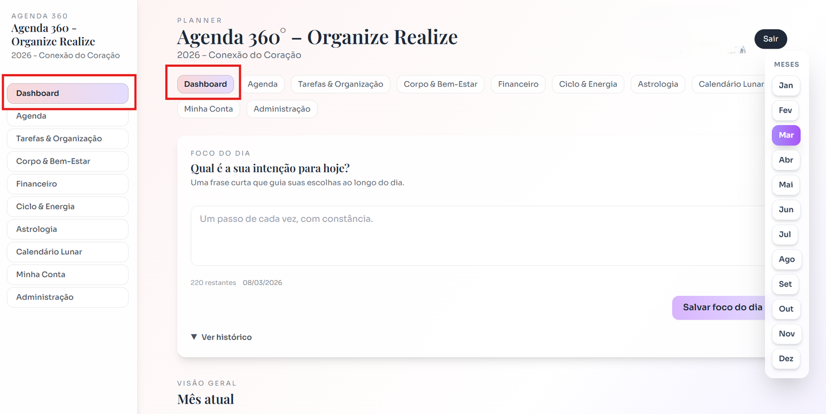Save with Salvar foco do dia button
The image size is (826, 414).
(x=719, y=308)
